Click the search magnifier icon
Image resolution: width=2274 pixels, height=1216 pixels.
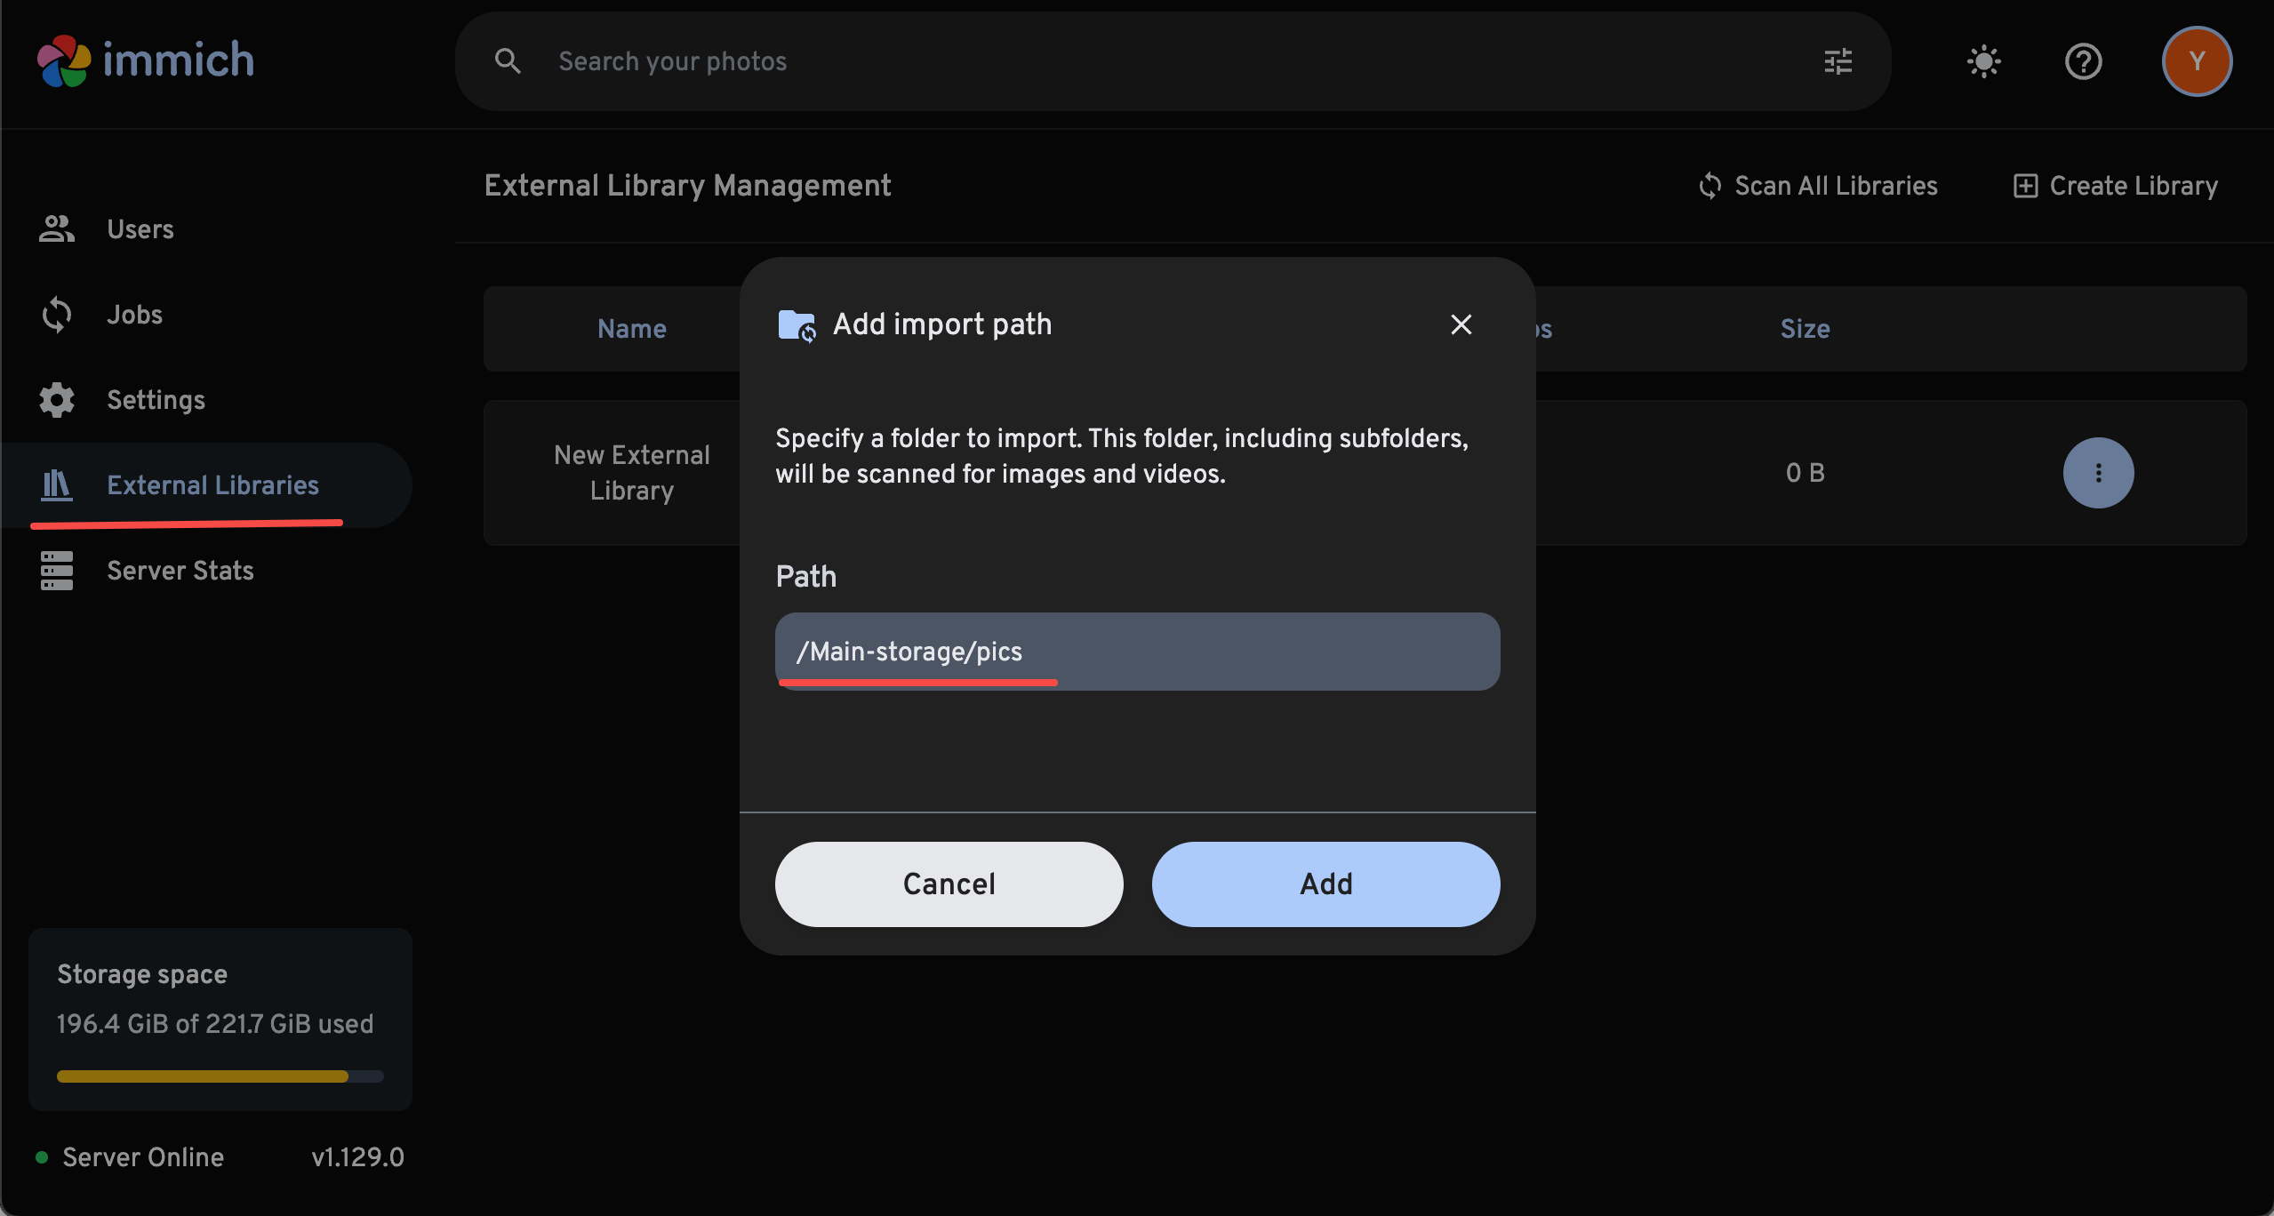click(x=508, y=61)
